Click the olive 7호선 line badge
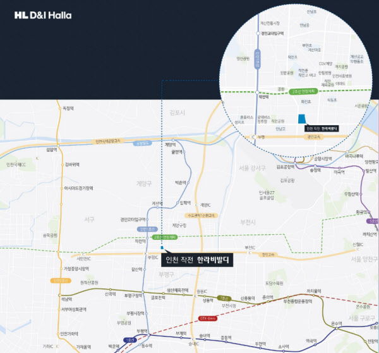Viewport: 379px width, 353px height. tap(224, 299)
